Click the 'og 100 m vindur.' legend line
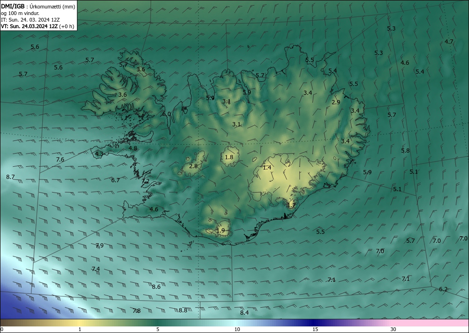The image size is (469, 333). [x=20, y=13]
